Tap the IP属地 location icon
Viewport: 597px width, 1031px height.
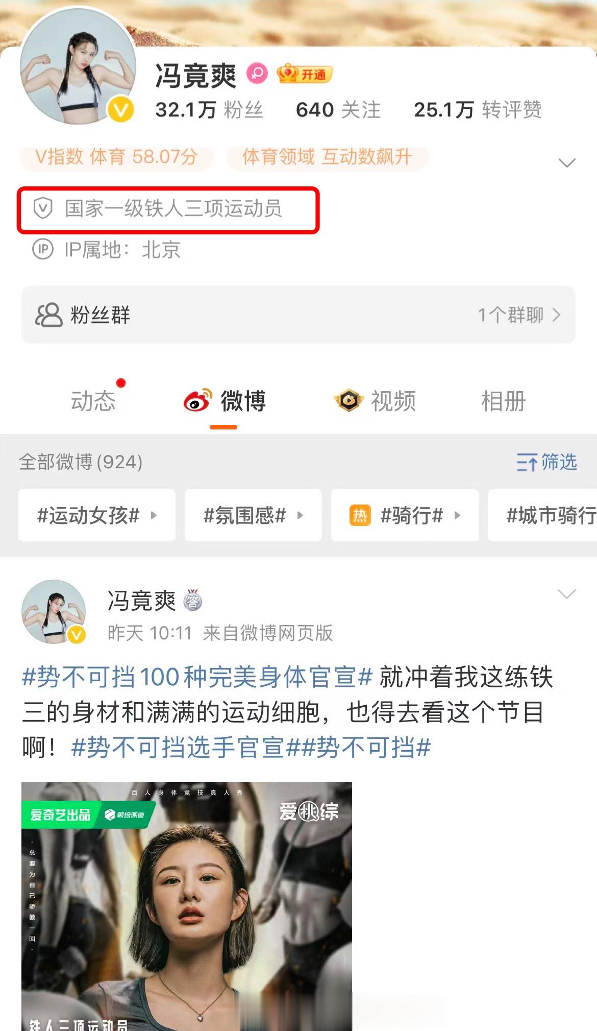click(43, 249)
